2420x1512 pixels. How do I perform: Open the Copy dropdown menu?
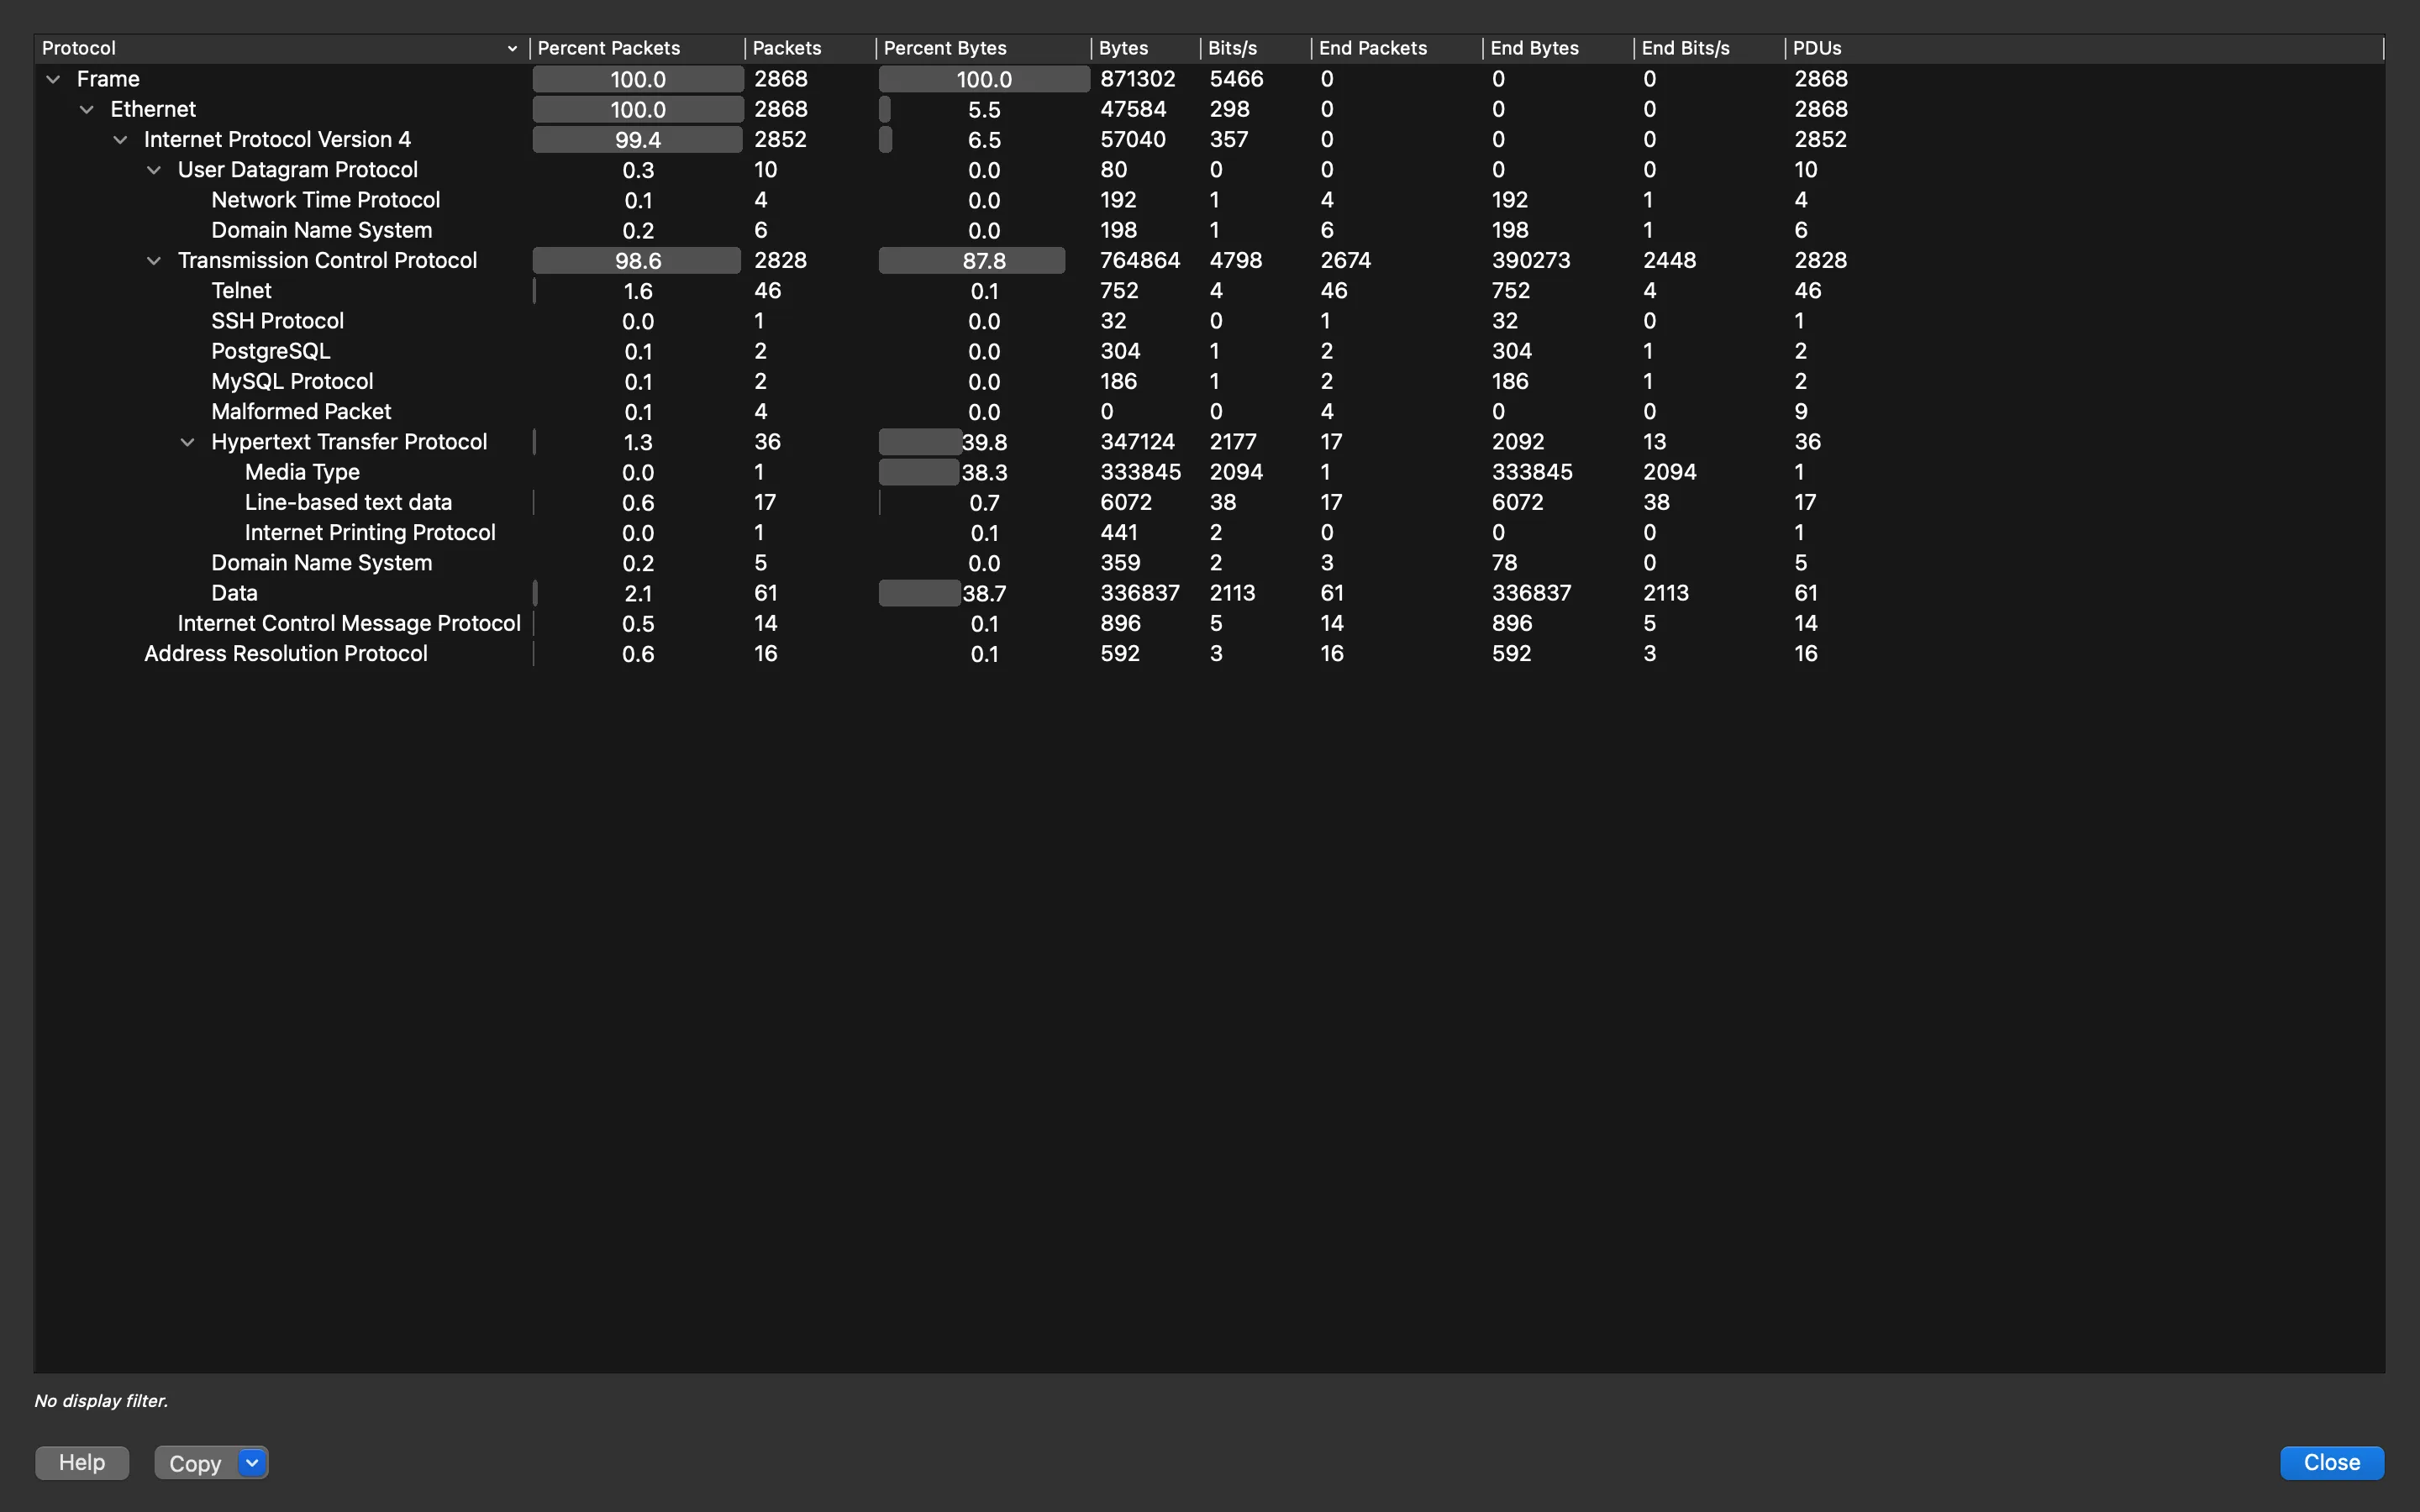253,1462
